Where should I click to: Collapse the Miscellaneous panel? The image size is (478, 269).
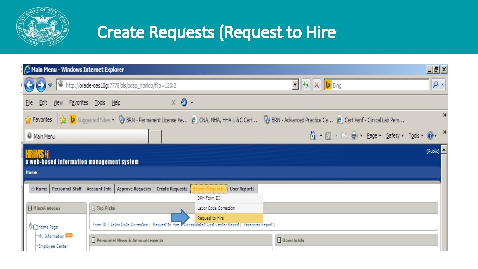[30, 208]
